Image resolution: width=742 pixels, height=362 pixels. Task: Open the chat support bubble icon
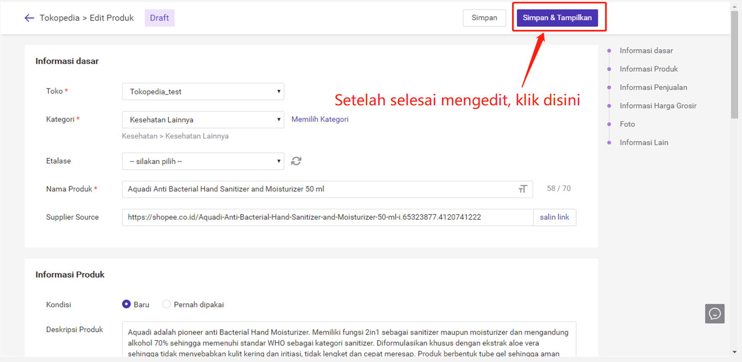click(x=715, y=314)
